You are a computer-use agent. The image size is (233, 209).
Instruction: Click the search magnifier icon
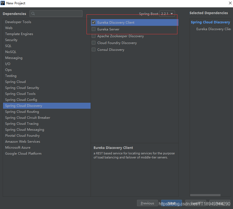33,14
